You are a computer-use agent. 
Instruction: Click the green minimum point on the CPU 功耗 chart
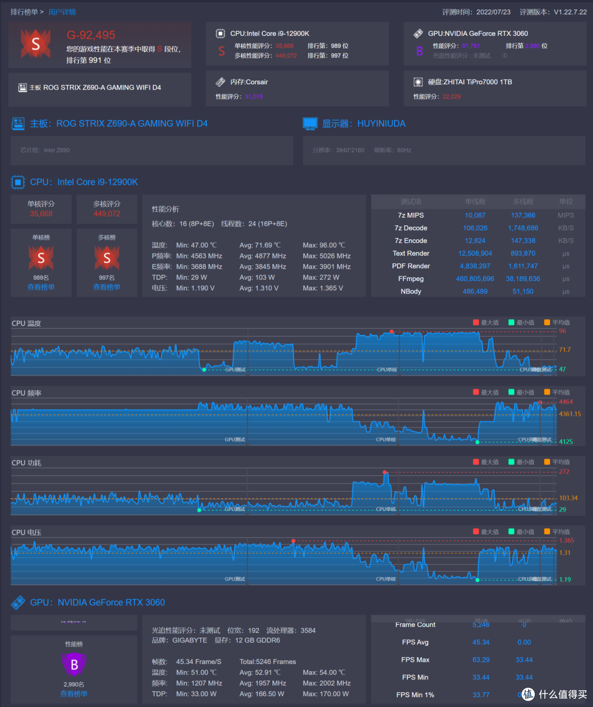coord(199,510)
